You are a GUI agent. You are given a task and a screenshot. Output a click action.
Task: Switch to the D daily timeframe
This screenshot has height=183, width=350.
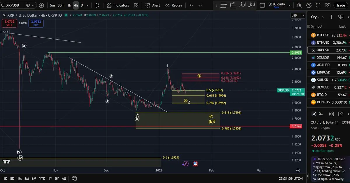(x=82, y=5)
